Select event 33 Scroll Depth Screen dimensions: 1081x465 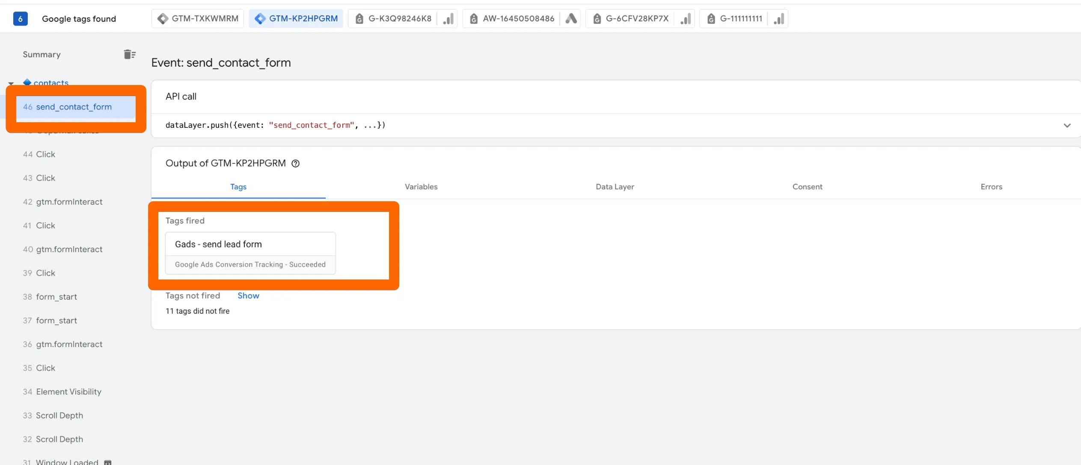(53, 415)
